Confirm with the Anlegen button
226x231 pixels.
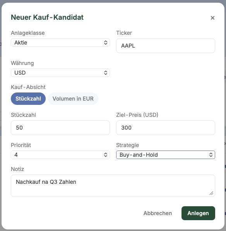click(x=198, y=213)
